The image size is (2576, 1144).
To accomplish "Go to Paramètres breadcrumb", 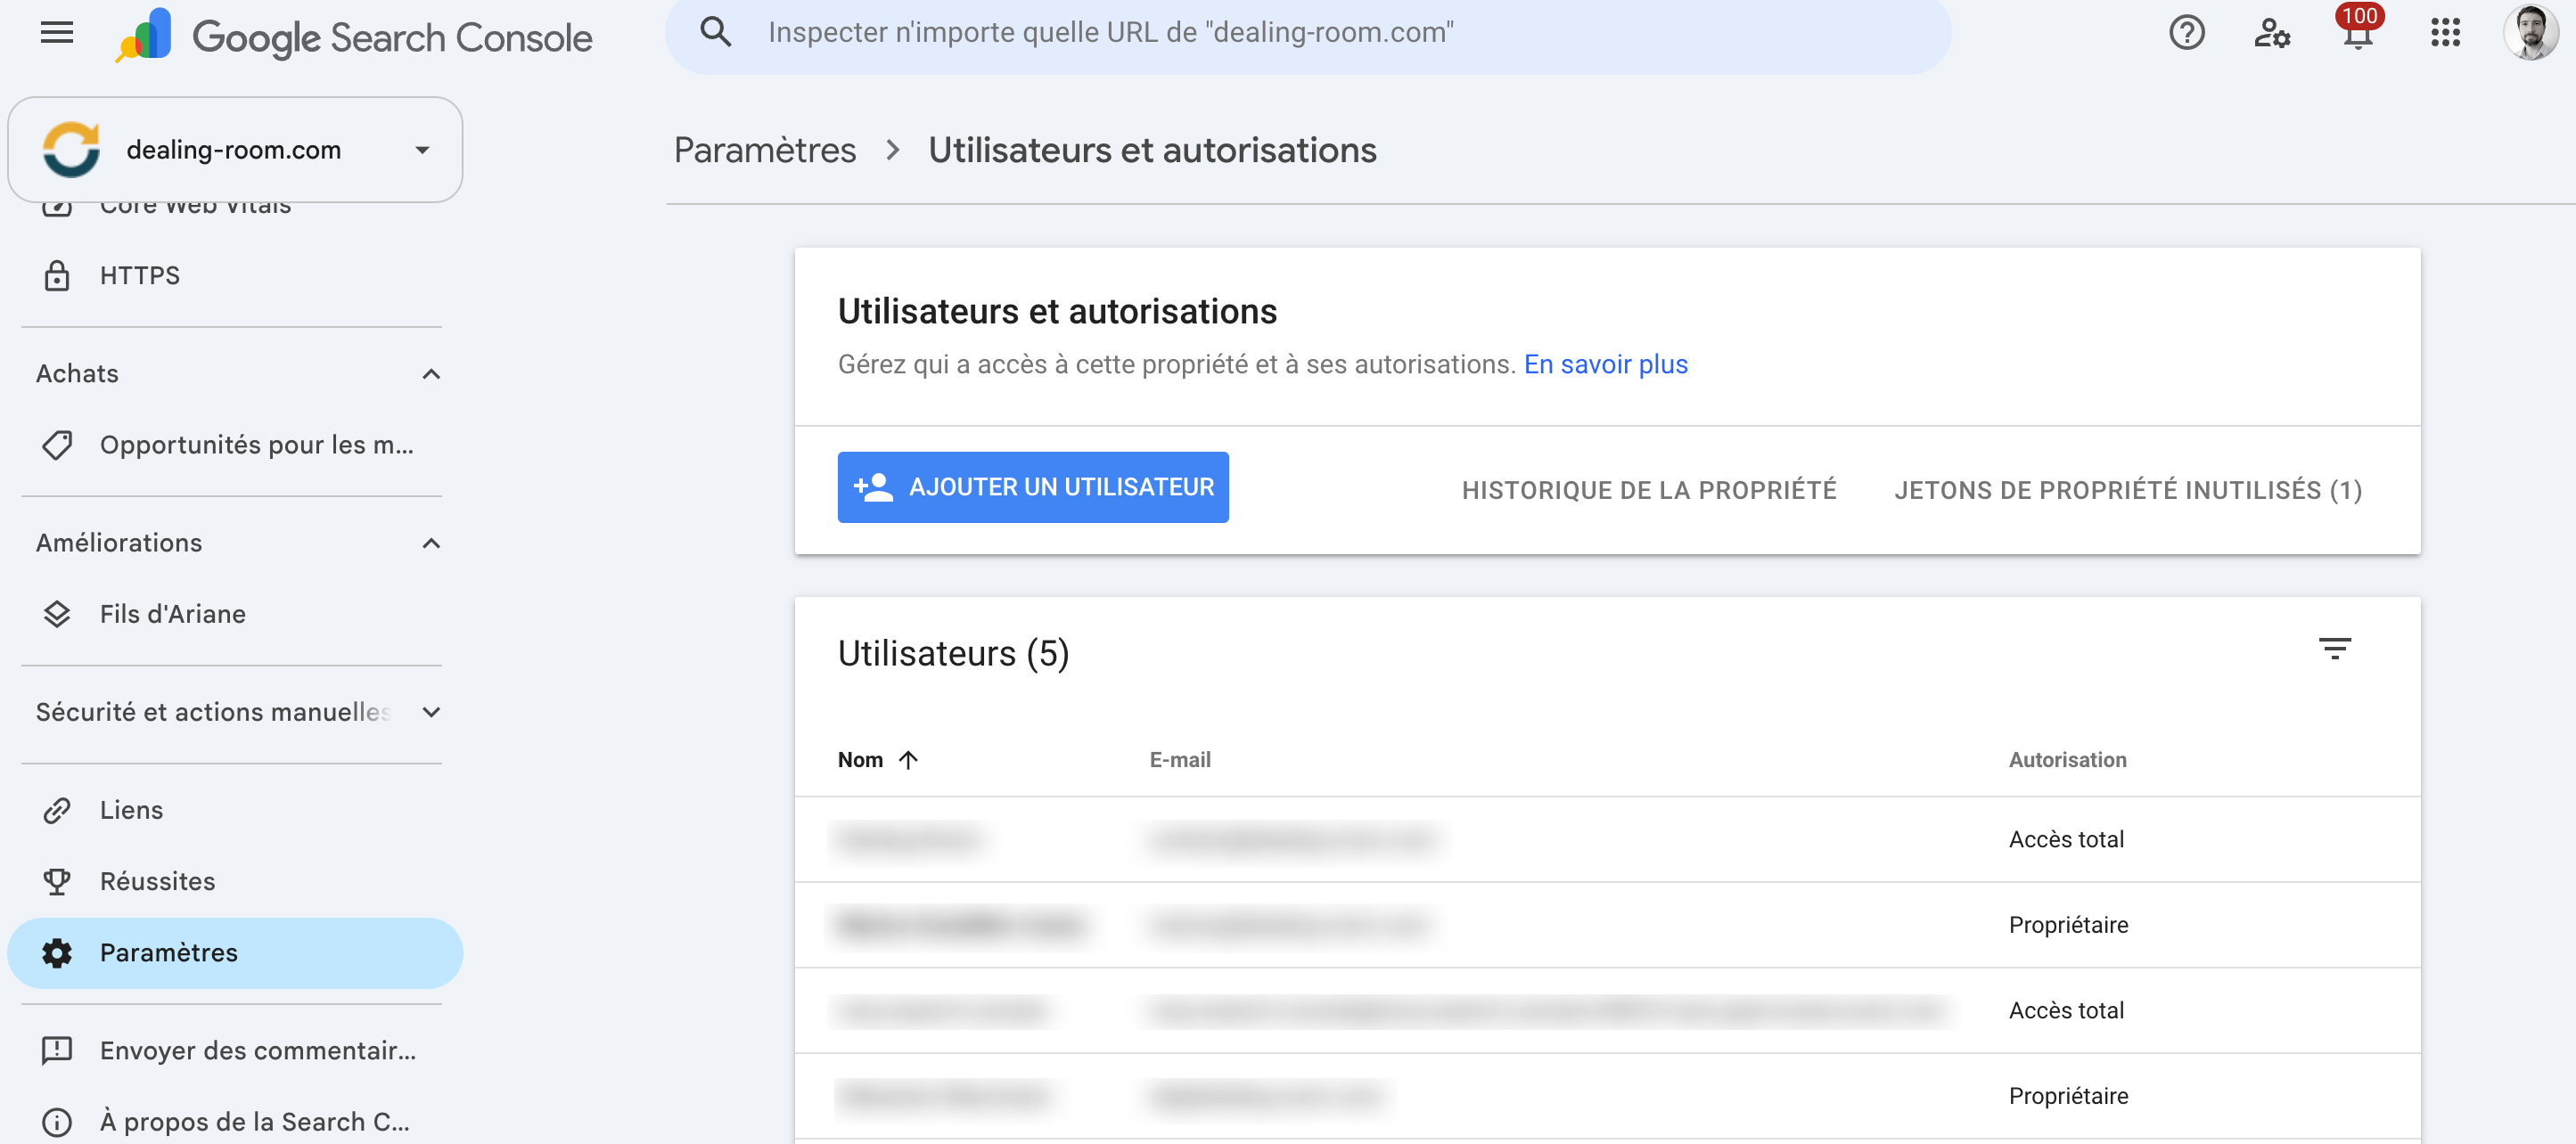I will pyautogui.click(x=765, y=150).
